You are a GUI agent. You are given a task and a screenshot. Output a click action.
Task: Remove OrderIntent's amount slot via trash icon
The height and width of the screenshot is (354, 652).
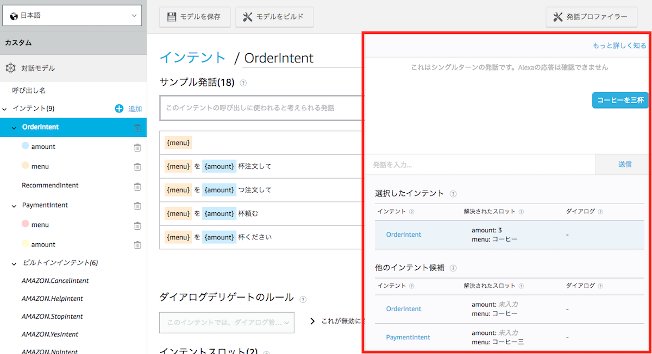(137, 147)
